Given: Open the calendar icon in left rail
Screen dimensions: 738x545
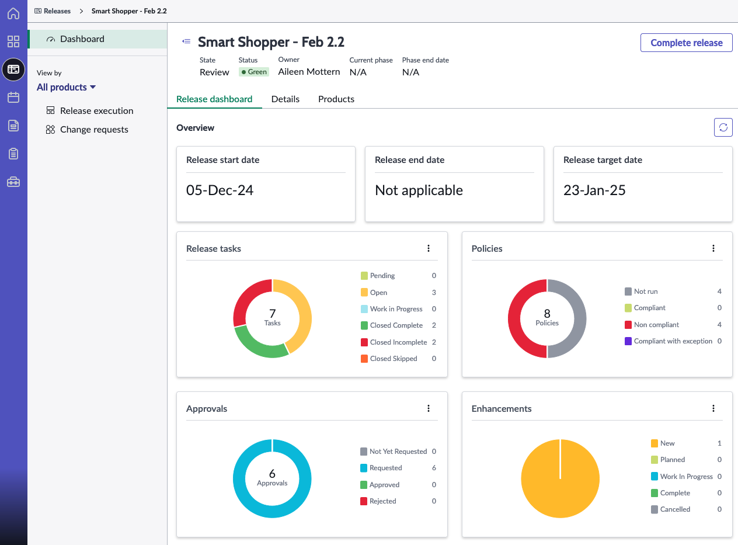Looking at the screenshot, I should coord(13,98).
